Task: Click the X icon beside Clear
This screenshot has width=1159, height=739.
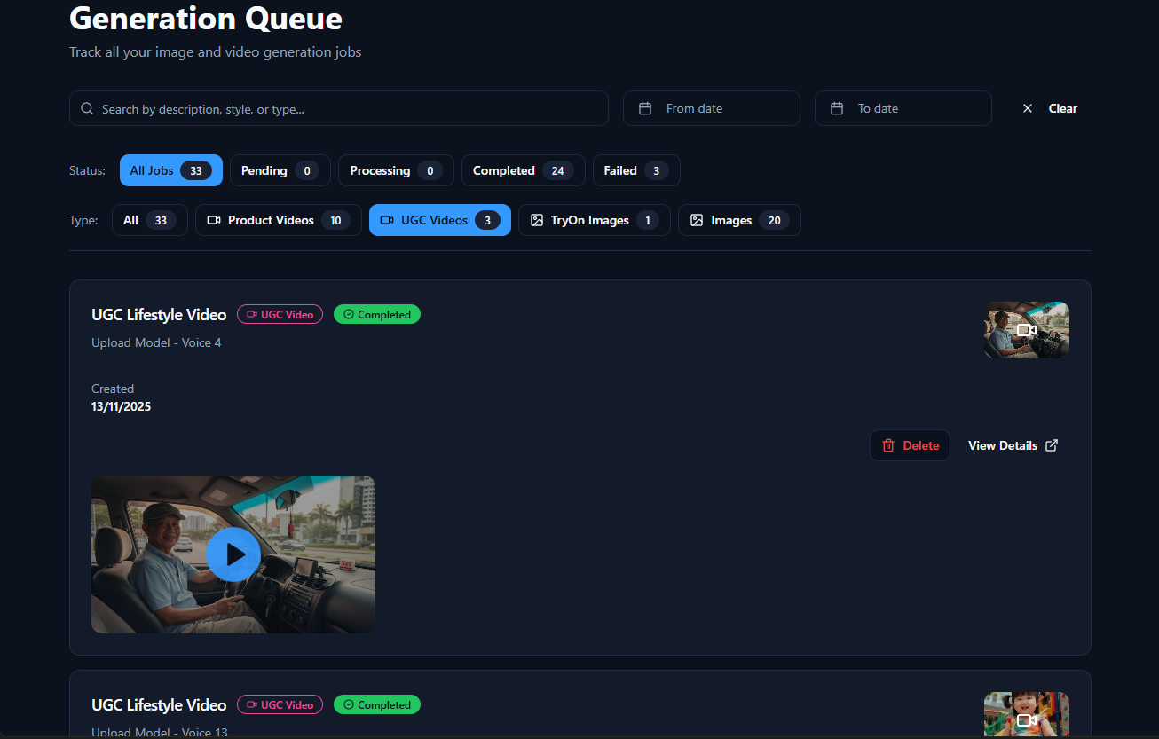Action: pos(1028,108)
